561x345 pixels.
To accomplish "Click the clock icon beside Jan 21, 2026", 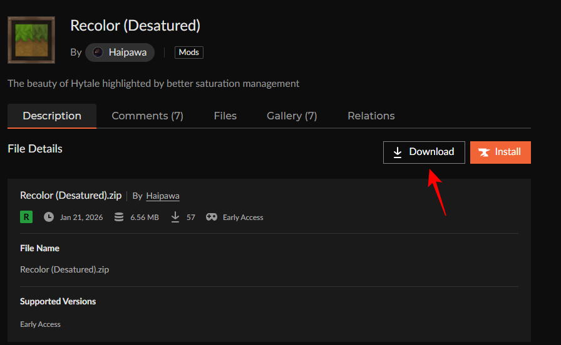I will (x=49, y=217).
